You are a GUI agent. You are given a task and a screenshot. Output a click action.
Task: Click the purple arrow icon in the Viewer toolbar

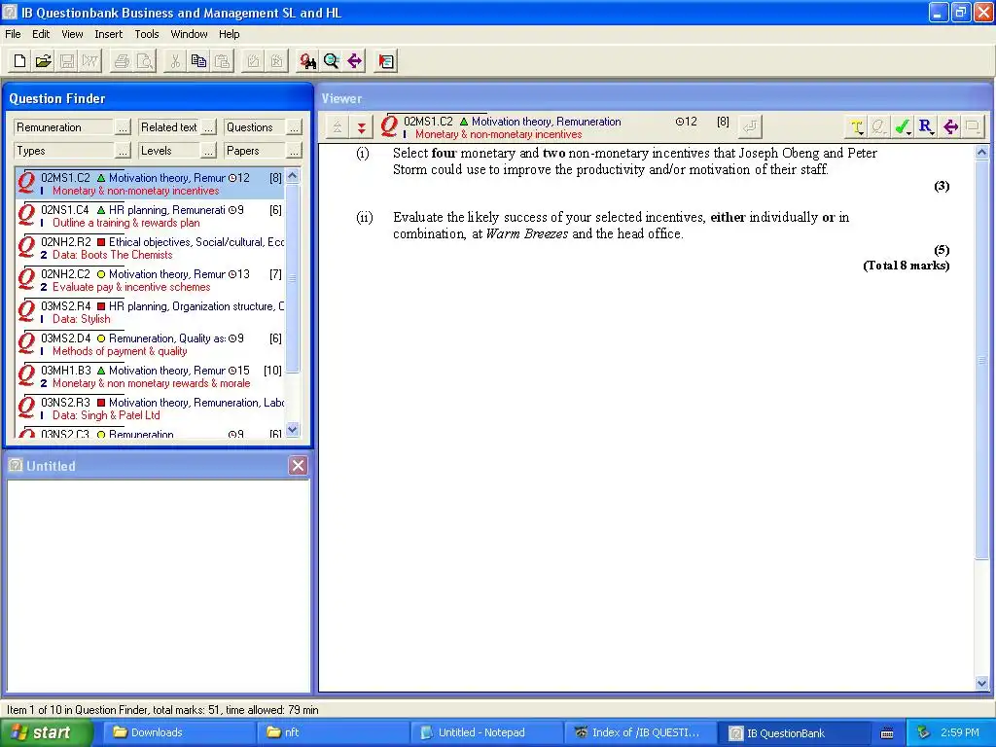(949, 127)
